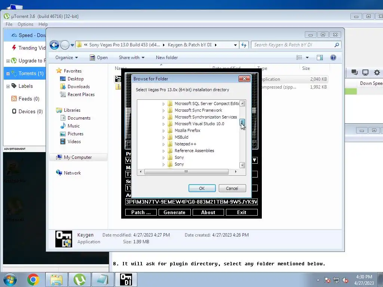Select Microsoft Sync Framework folder
The width and height of the screenshot is (383, 287).
pos(198,110)
